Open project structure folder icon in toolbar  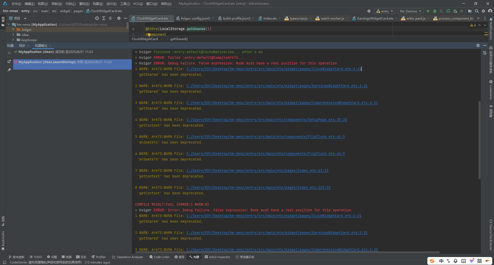click(x=470, y=11)
